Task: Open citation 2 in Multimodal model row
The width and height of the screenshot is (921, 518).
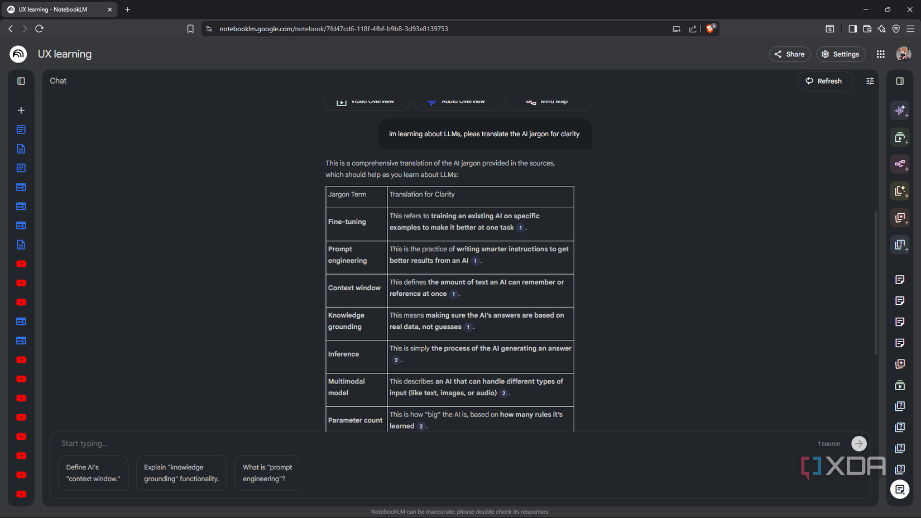Action: click(x=503, y=394)
